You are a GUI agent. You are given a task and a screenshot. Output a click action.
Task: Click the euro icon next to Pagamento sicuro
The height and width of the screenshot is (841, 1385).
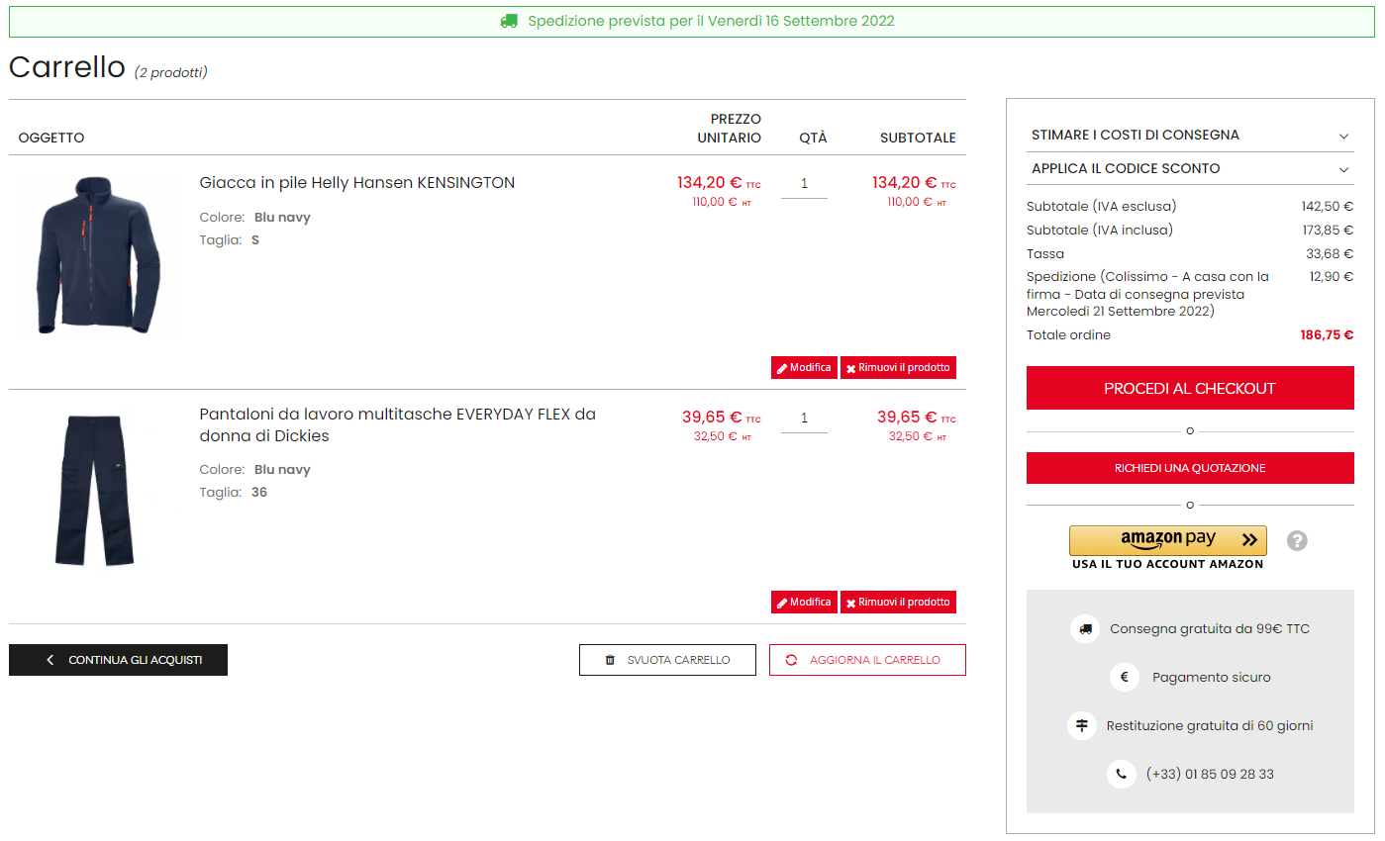[1124, 677]
